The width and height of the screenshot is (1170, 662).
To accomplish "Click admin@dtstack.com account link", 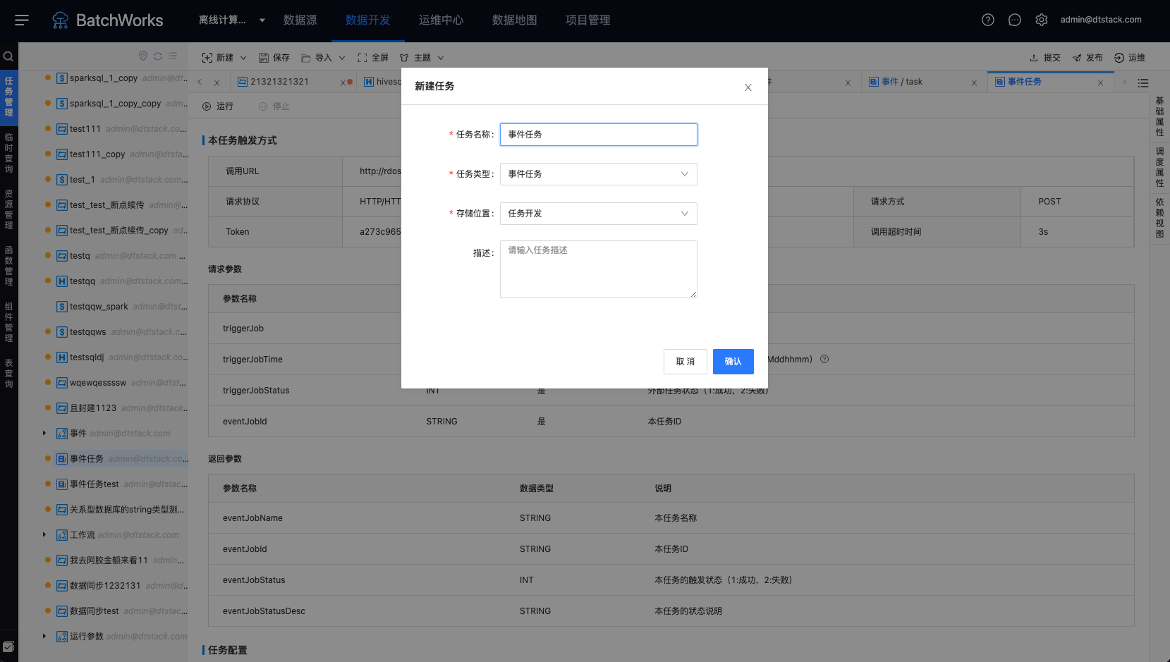I will (x=1100, y=20).
